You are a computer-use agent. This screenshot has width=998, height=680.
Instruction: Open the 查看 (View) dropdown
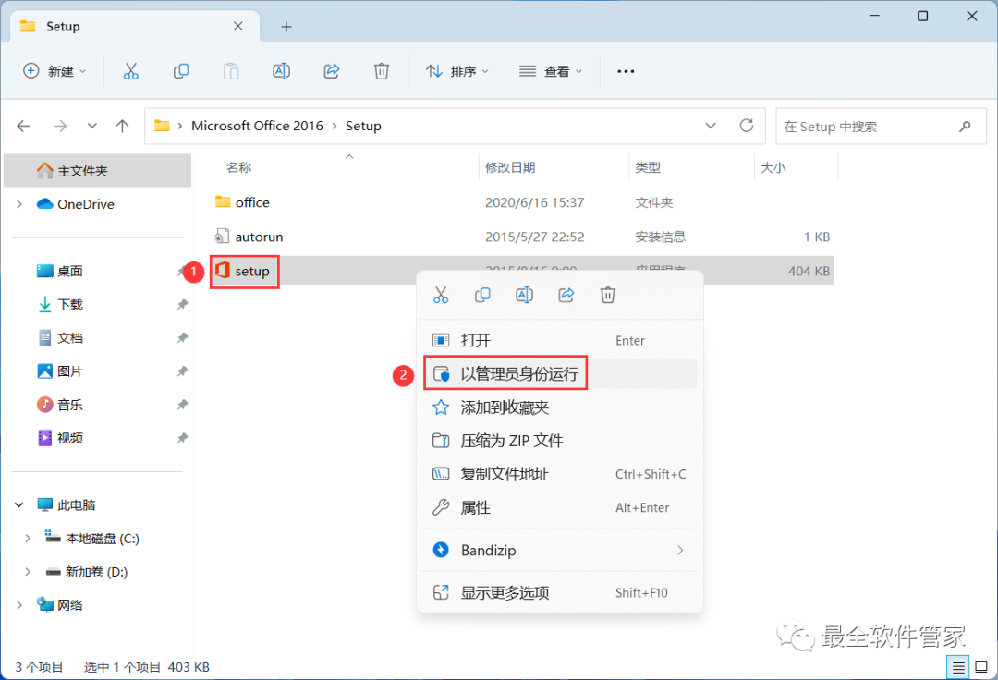(551, 71)
